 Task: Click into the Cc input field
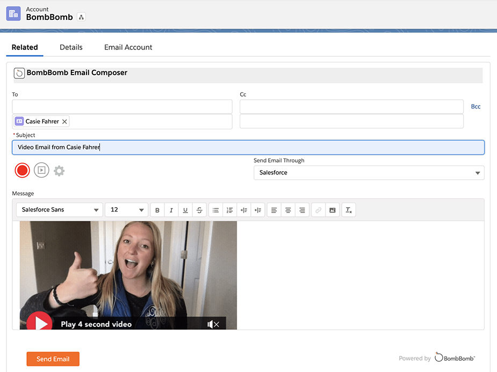(351, 107)
